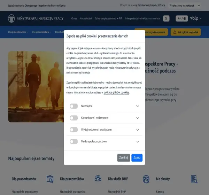Open the Niezbędnik pracodawcy link
Viewport: 209px width, 195px height.
click(x=25, y=192)
